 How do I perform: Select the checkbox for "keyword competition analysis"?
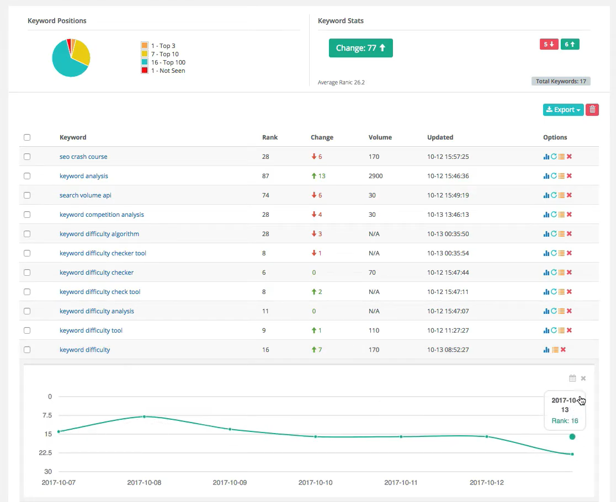coord(27,214)
